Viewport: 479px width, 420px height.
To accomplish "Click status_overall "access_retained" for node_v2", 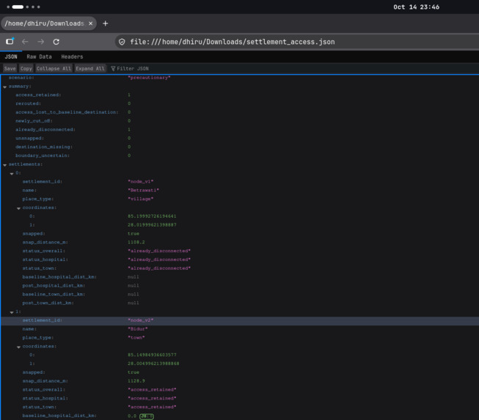I will click(x=152, y=390).
